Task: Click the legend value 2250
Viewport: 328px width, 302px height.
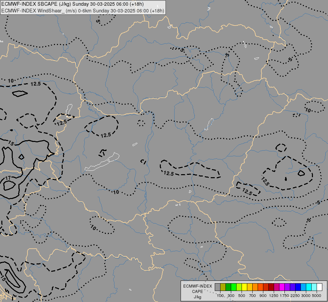Action: (295, 296)
